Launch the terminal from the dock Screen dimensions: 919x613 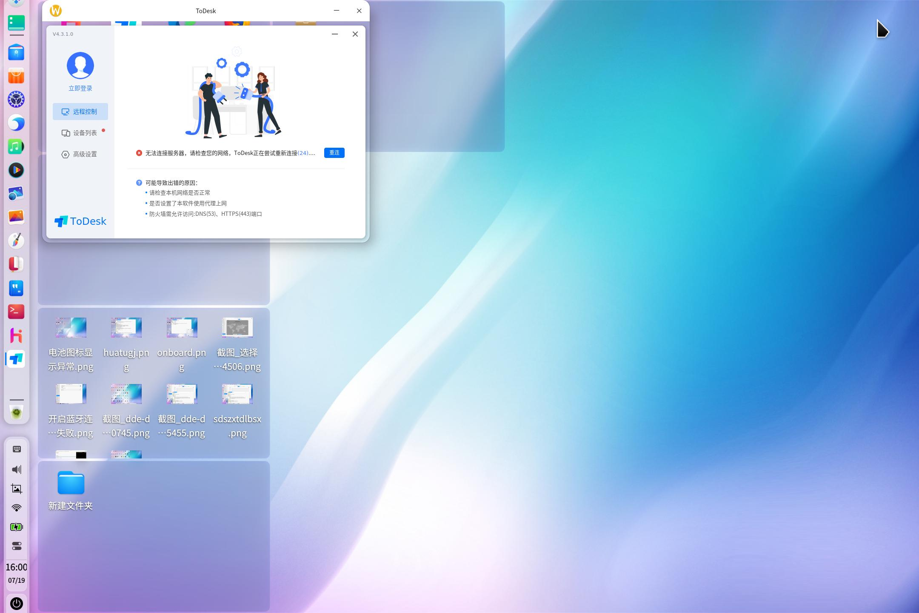(x=16, y=312)
